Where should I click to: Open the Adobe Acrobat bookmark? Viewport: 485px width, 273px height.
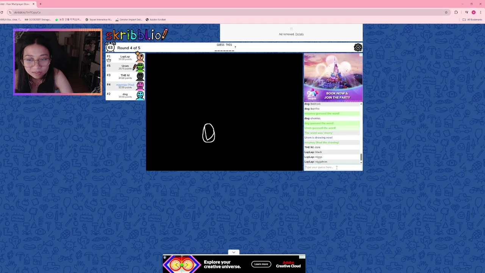coord(155,19)
